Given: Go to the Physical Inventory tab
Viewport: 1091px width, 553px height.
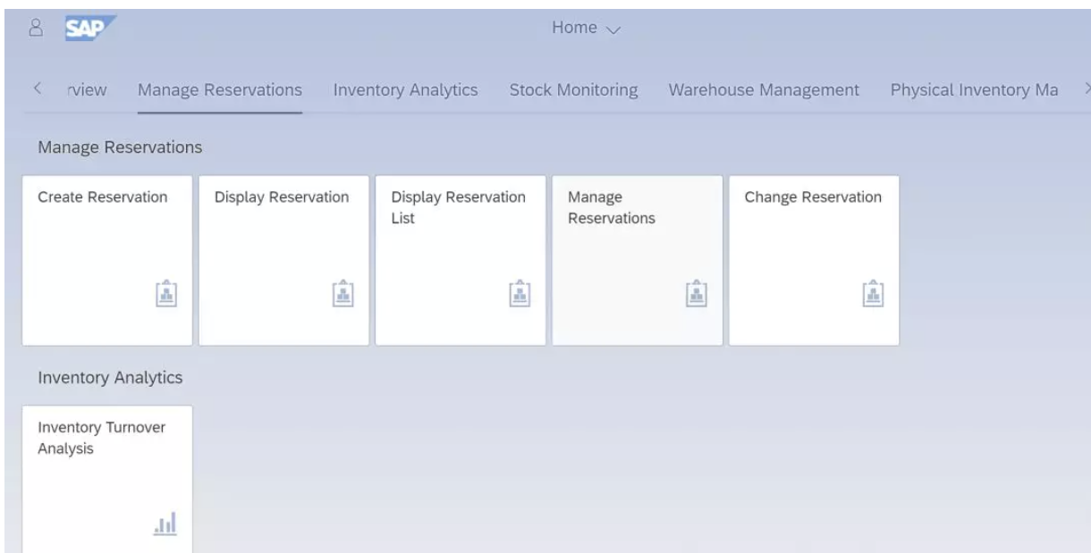Looking at the screenshot, I should pyautogui.click(x=974, y=89).
